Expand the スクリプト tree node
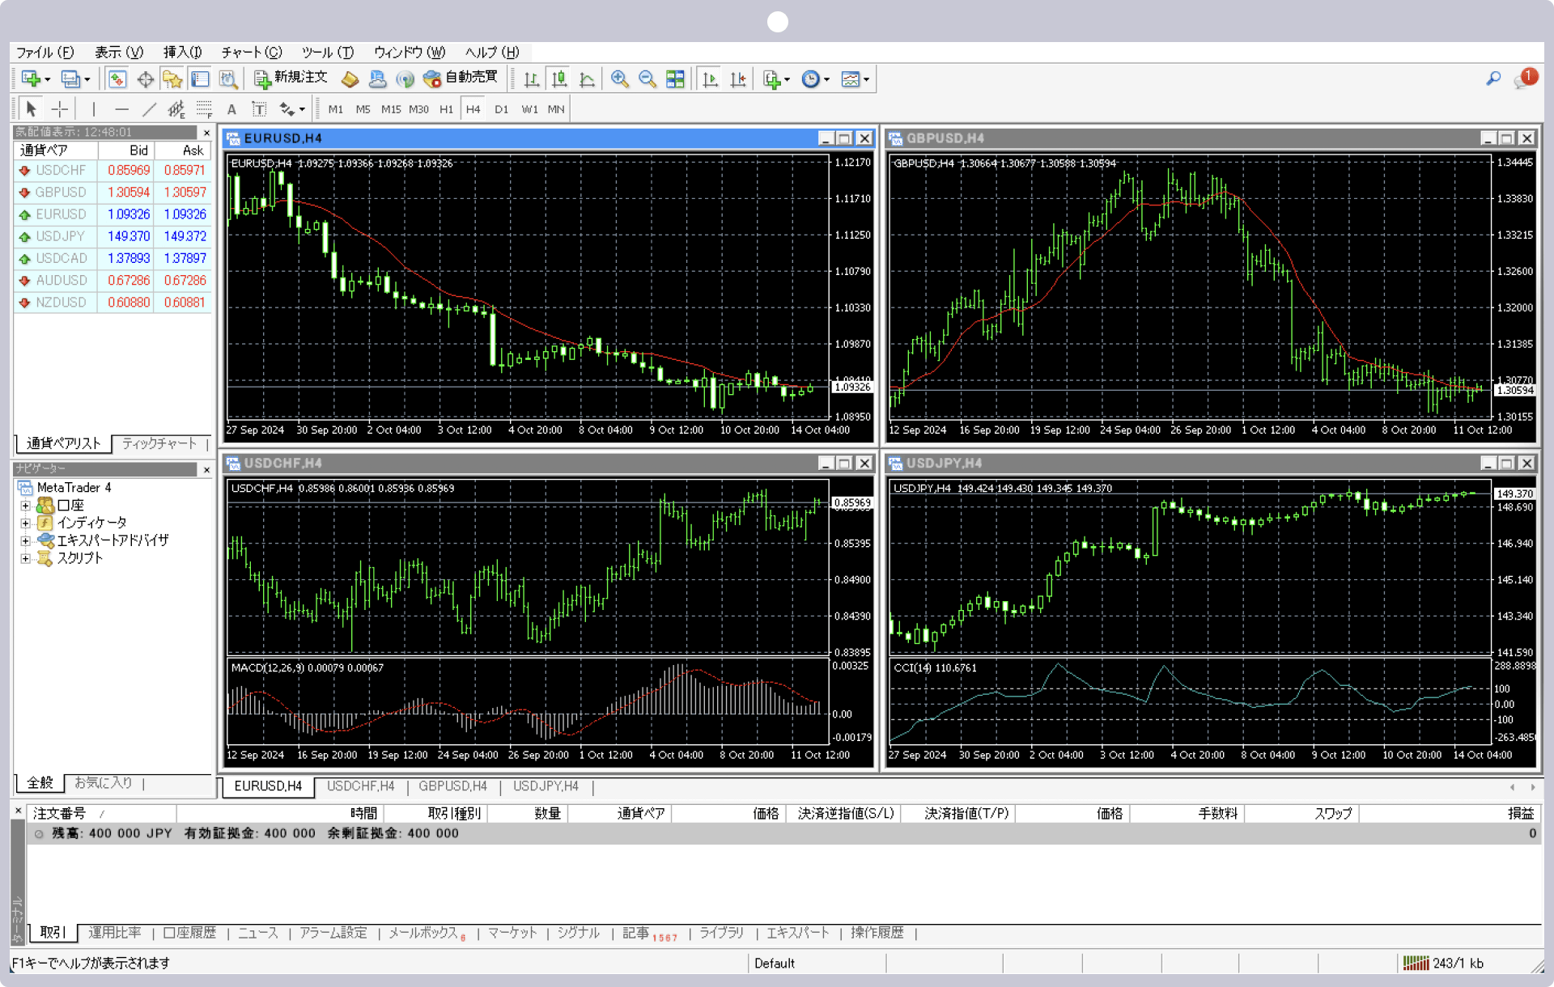The image size is (1554, 987). 25,558
